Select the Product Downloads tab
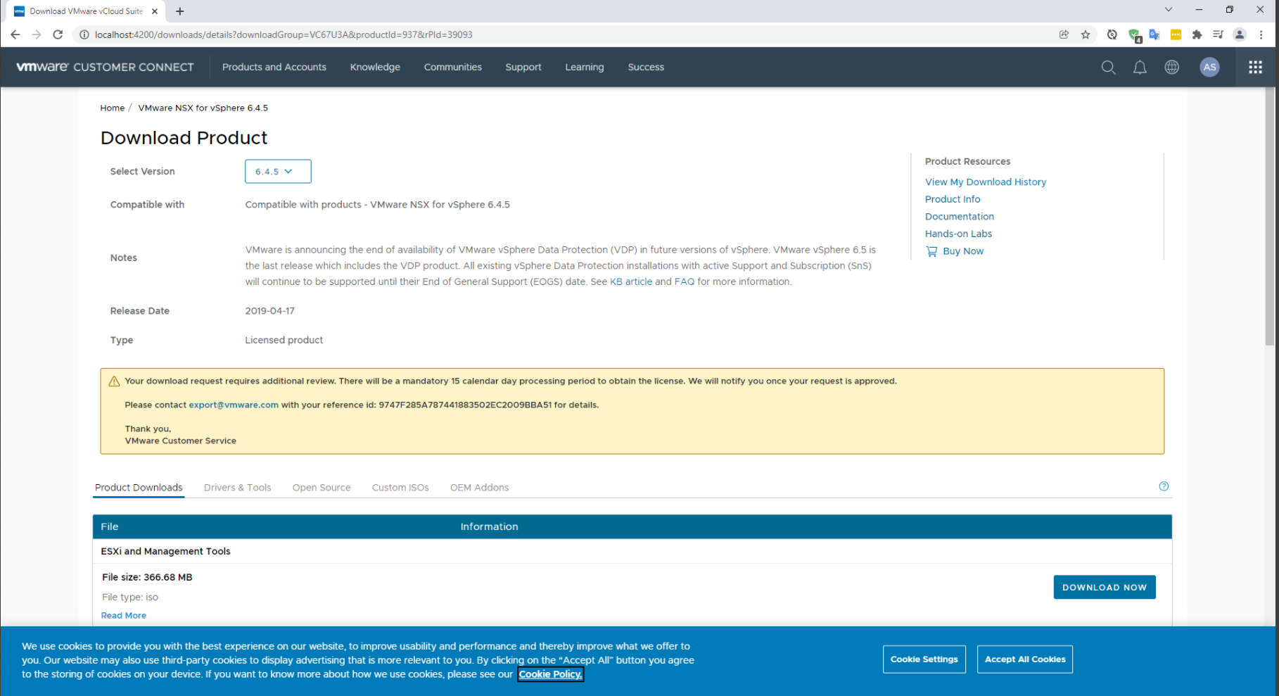 coord(139,488)
